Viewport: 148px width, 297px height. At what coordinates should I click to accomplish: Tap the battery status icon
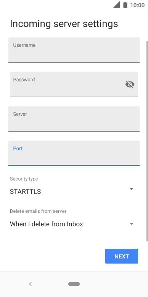pos(125,5)
